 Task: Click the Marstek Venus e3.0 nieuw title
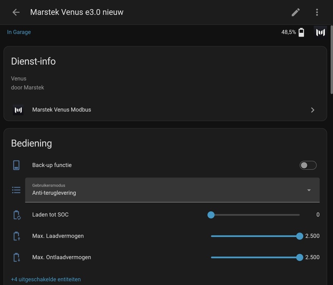pyautogui.click(x=77, y=12)
